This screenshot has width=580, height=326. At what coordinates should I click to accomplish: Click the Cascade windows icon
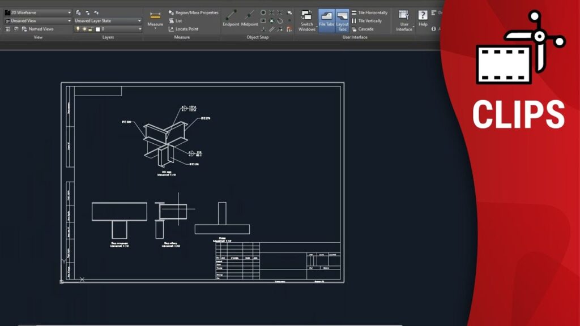pos(354,29)
